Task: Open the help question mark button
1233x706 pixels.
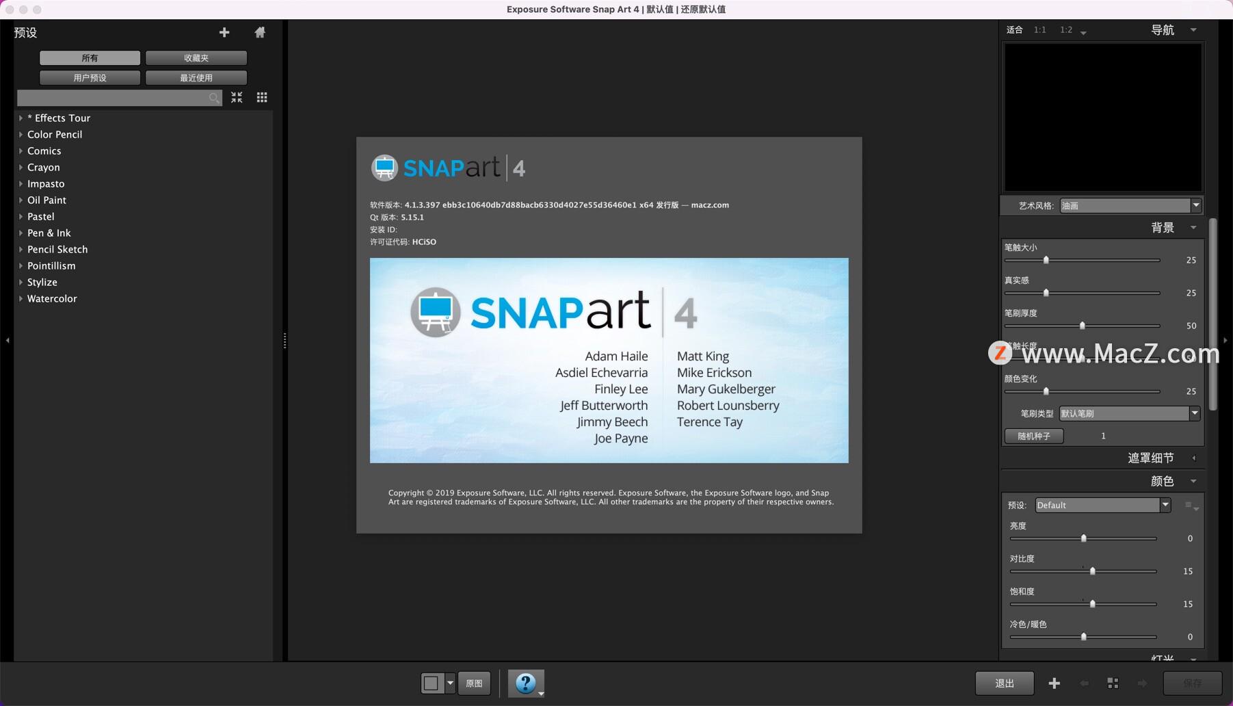Action: pyautogui.click(x=526, y=683)
